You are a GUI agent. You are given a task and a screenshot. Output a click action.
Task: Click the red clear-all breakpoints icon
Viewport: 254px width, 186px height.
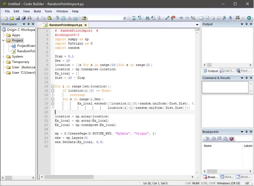point(232,138)
